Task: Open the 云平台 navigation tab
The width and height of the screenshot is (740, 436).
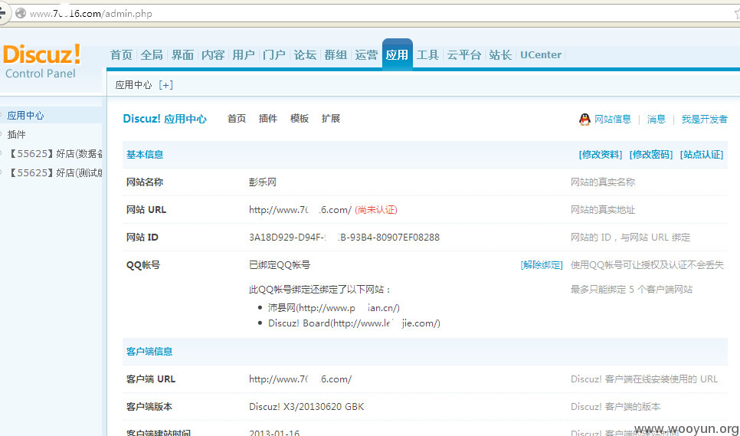Action: click(x=464, y=55)
